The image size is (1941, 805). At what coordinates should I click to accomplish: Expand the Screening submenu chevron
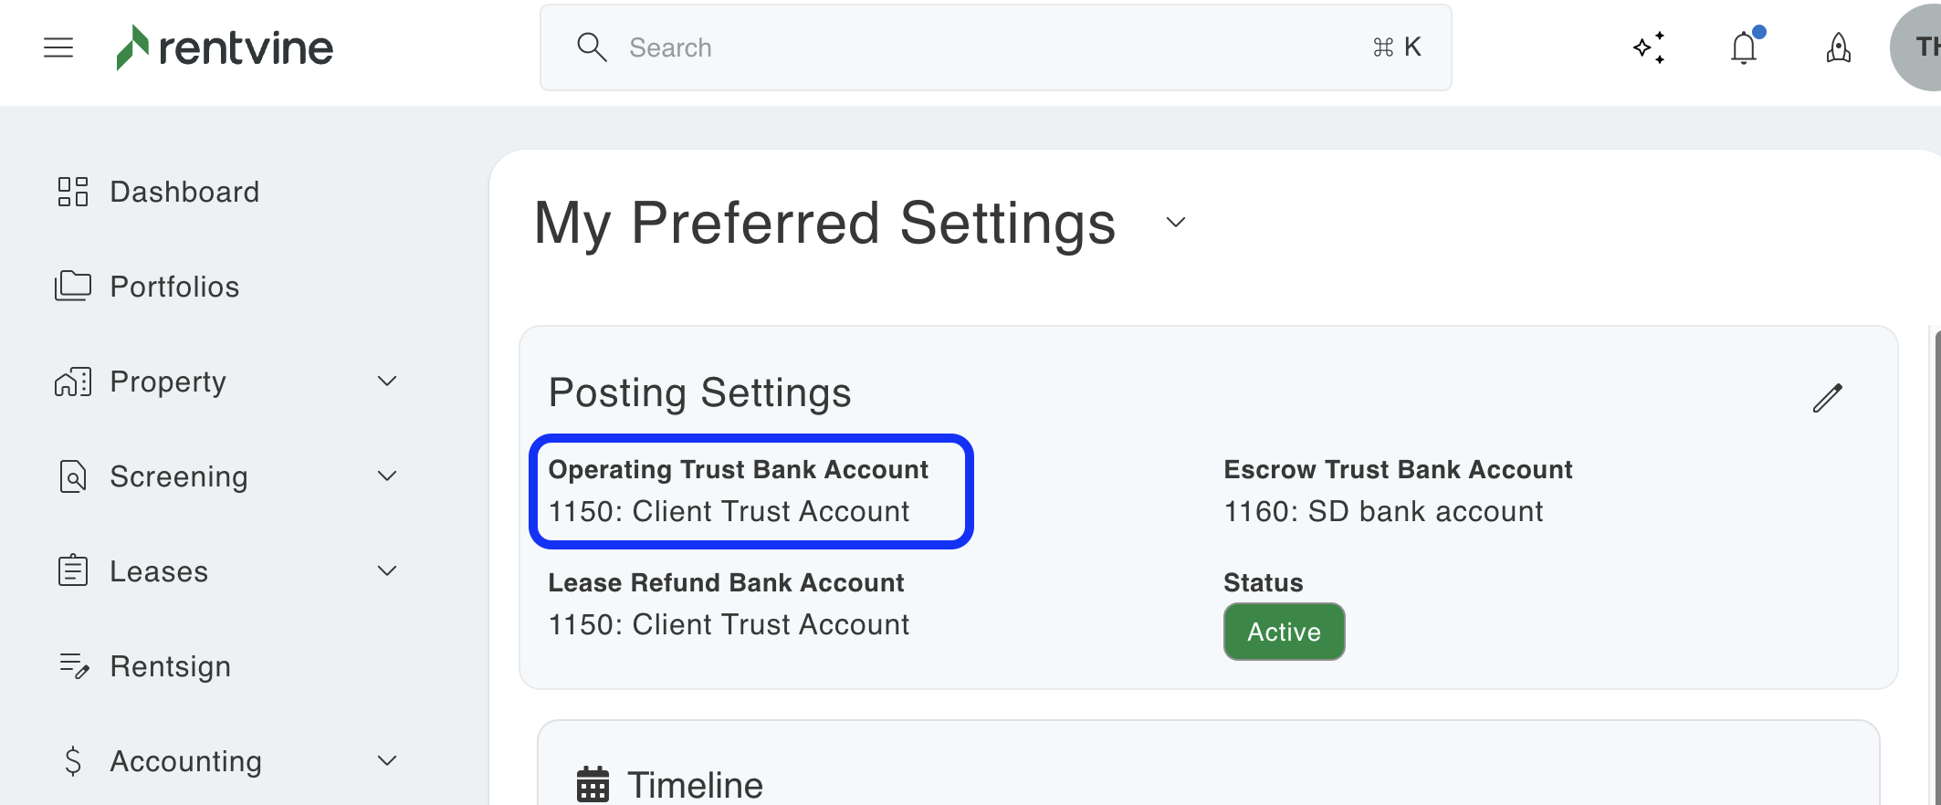(387, 476)
